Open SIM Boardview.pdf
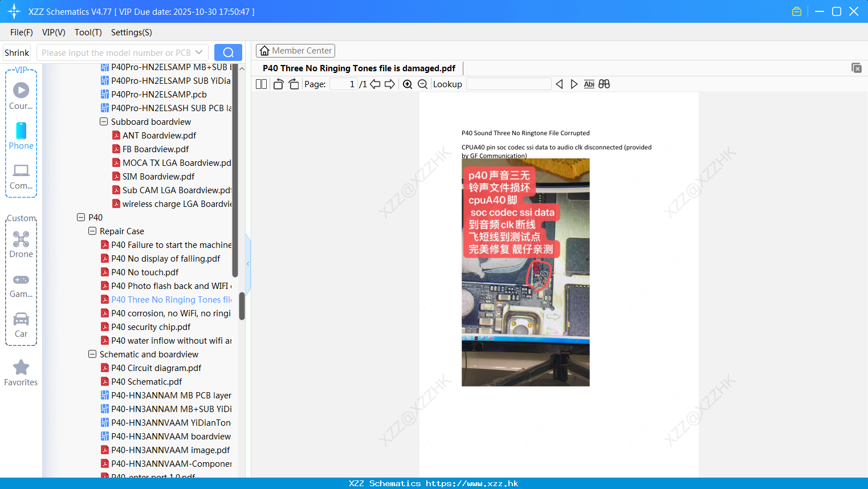 [x=158, y=176]
